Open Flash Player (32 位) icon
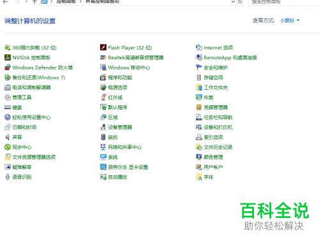This screenshot has height=239, width=319. pyautogui.click(x=103, y=48)
